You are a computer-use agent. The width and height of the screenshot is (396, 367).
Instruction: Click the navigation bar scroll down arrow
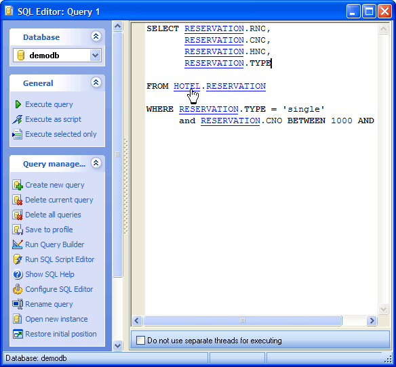tap(118, 345)
